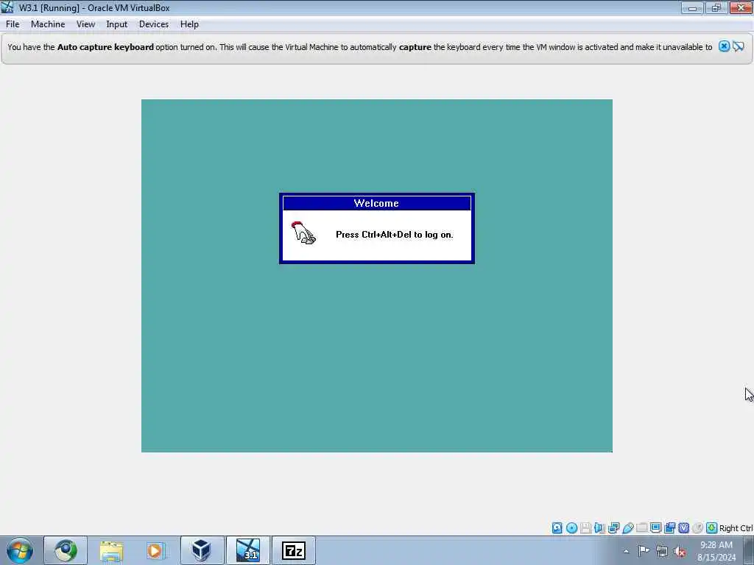Close the VirtualBox VM window
Viewport: 754px width, 565px height.
[x=741, y=7]
